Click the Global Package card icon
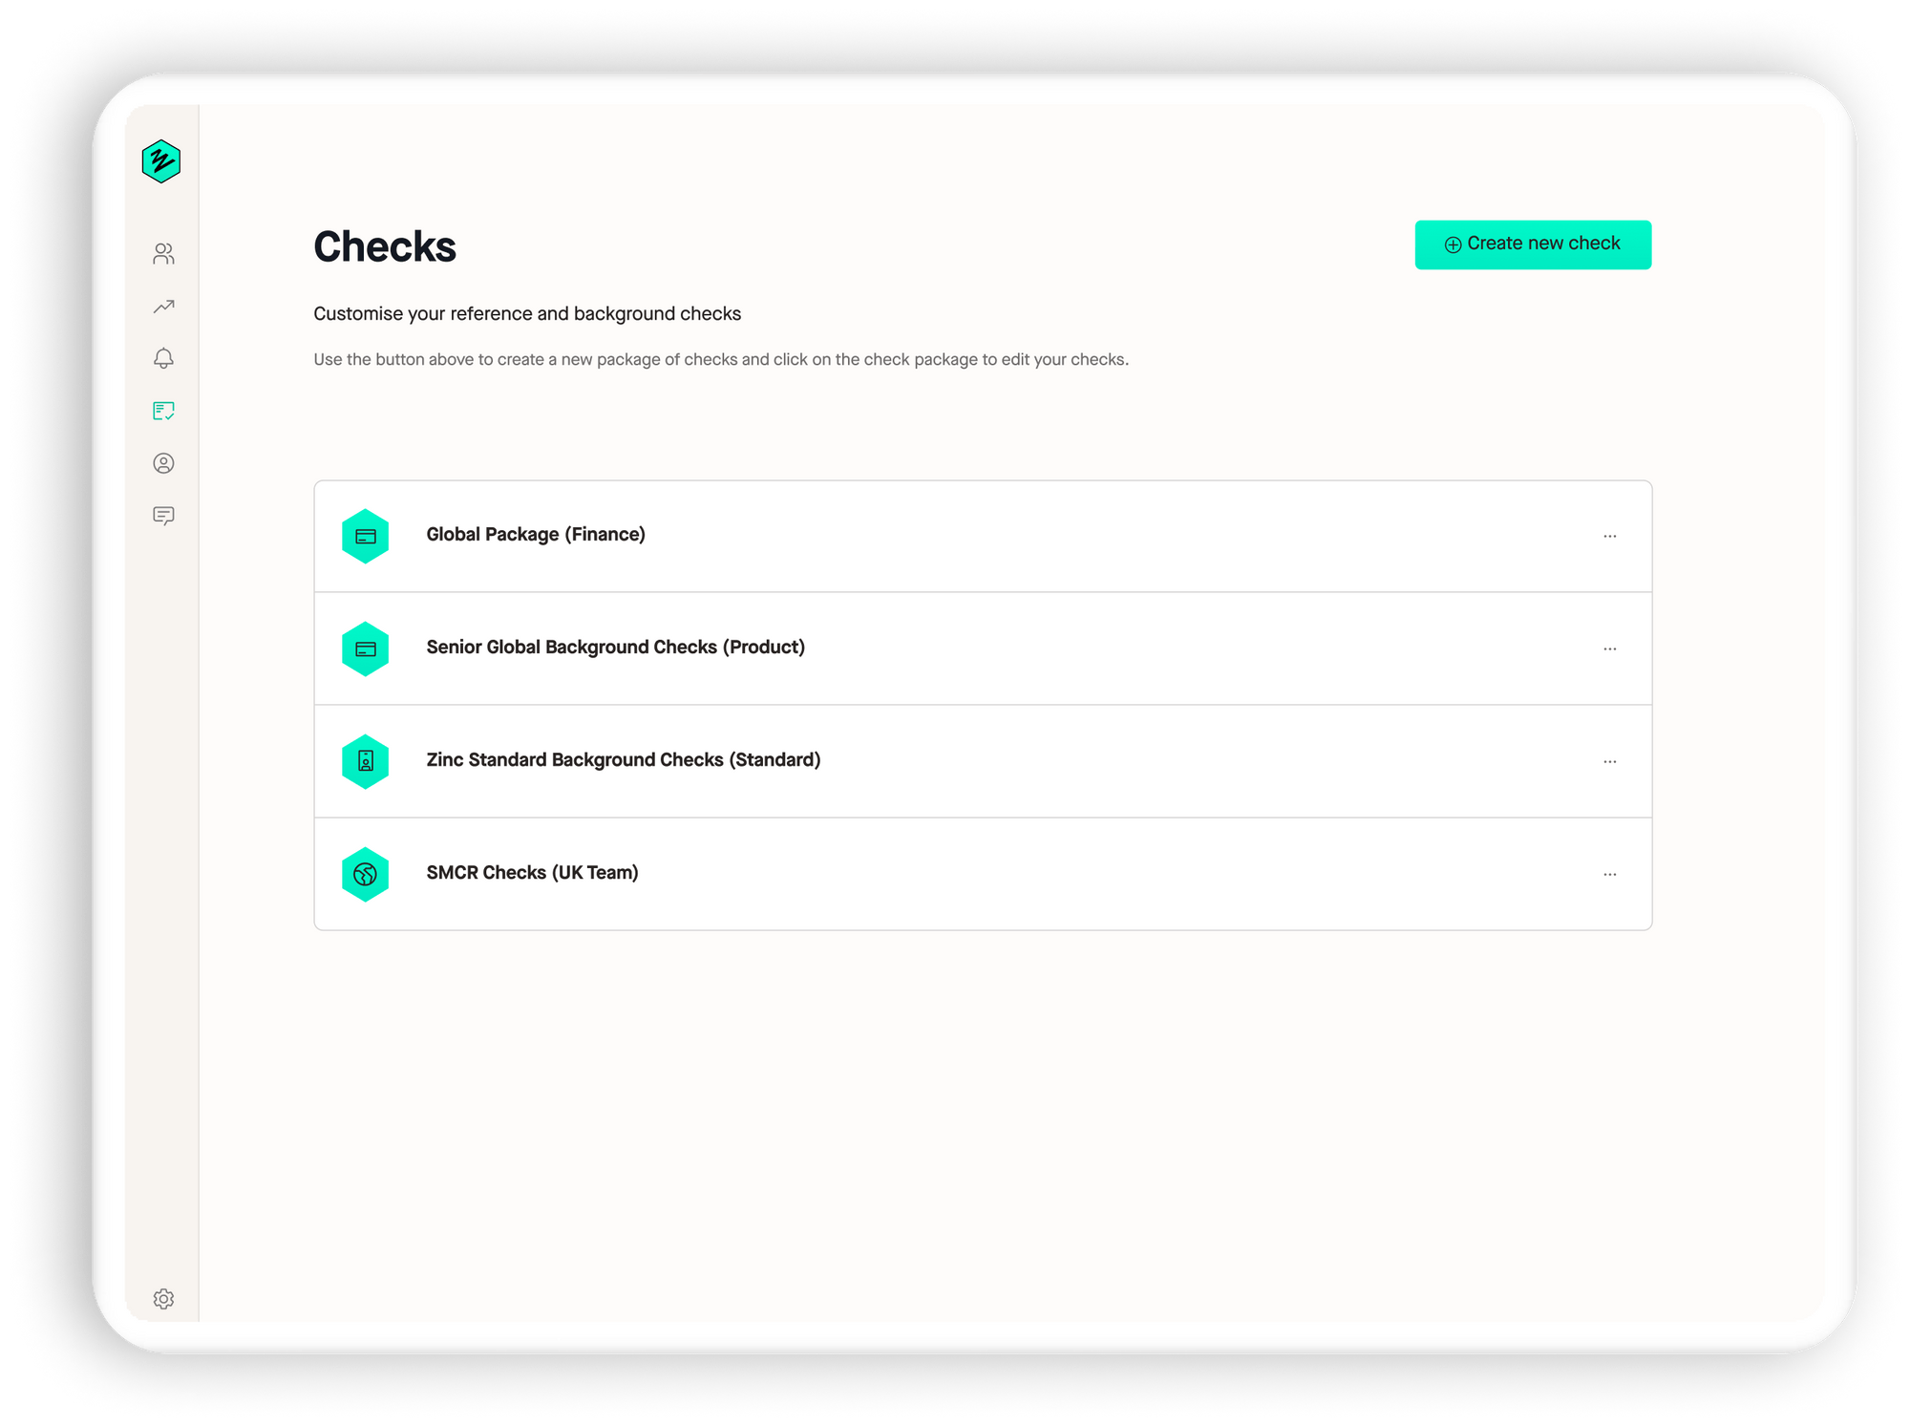 pos(365,536)
